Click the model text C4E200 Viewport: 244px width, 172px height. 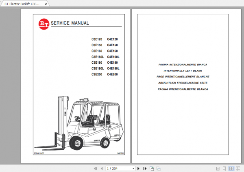coord(112,74)
